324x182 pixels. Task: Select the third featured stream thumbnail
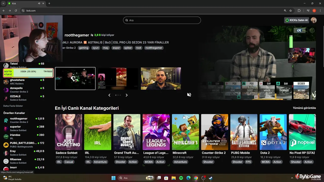161,78
